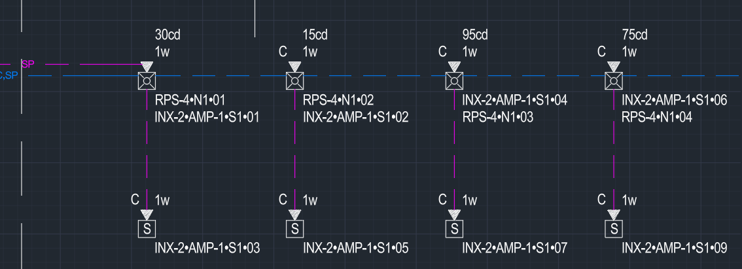
Task: Select the 1w label above the S1•09 speaker
Action: [629, 200]
